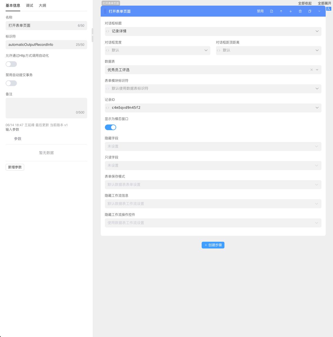This screenshot has height=337, width=333.
Task: Grab the drag handle of 打开表单页面 step
Action: pos(105,11)
